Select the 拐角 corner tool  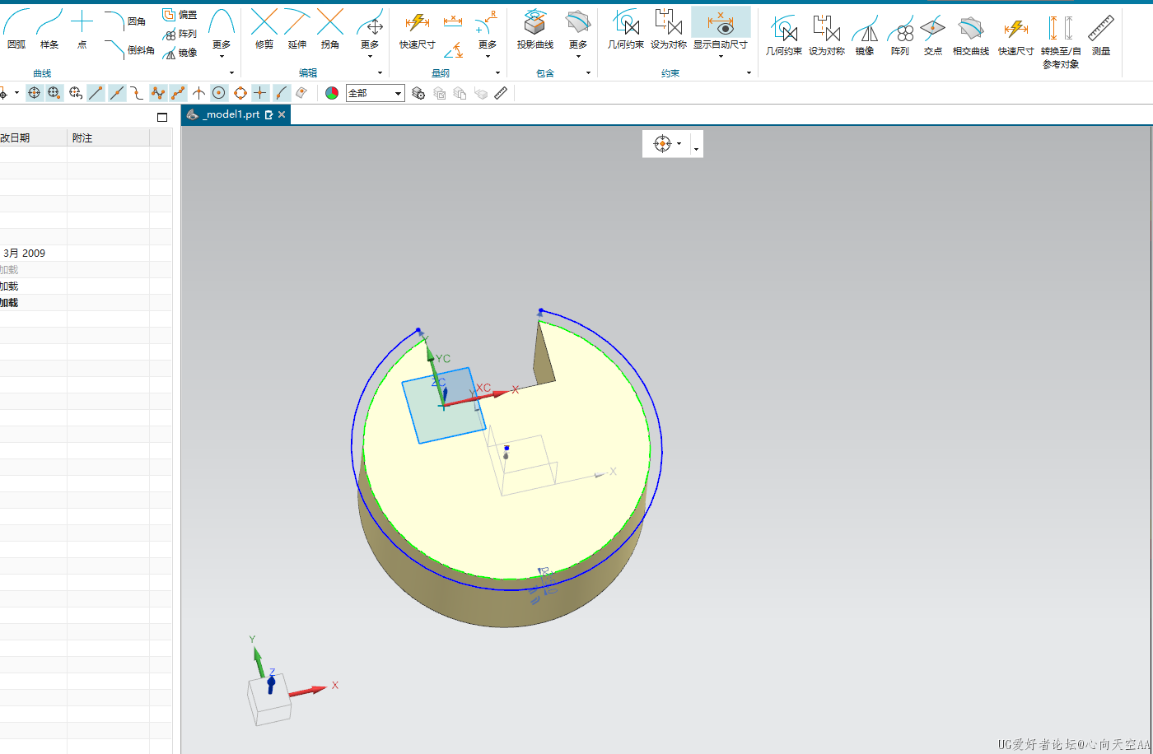pyautogui.click(x=330, y=29)
